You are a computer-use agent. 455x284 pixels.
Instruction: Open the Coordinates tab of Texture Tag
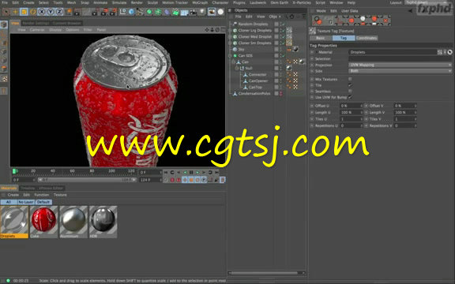367,38
